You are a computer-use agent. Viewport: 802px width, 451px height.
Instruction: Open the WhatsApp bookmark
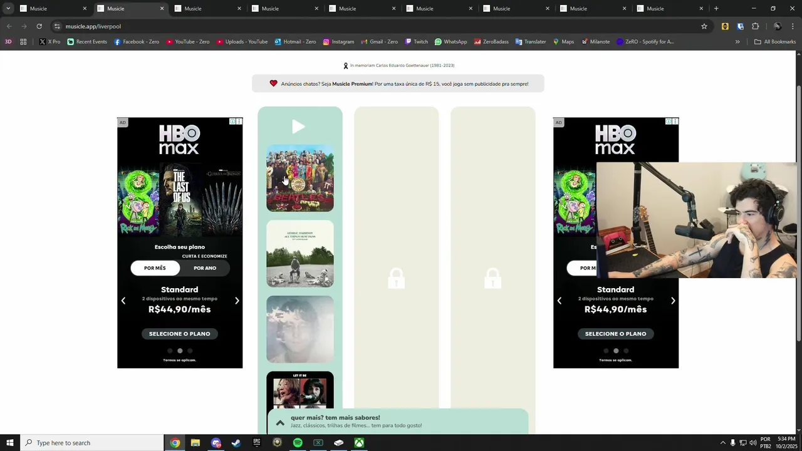point(450,42)
